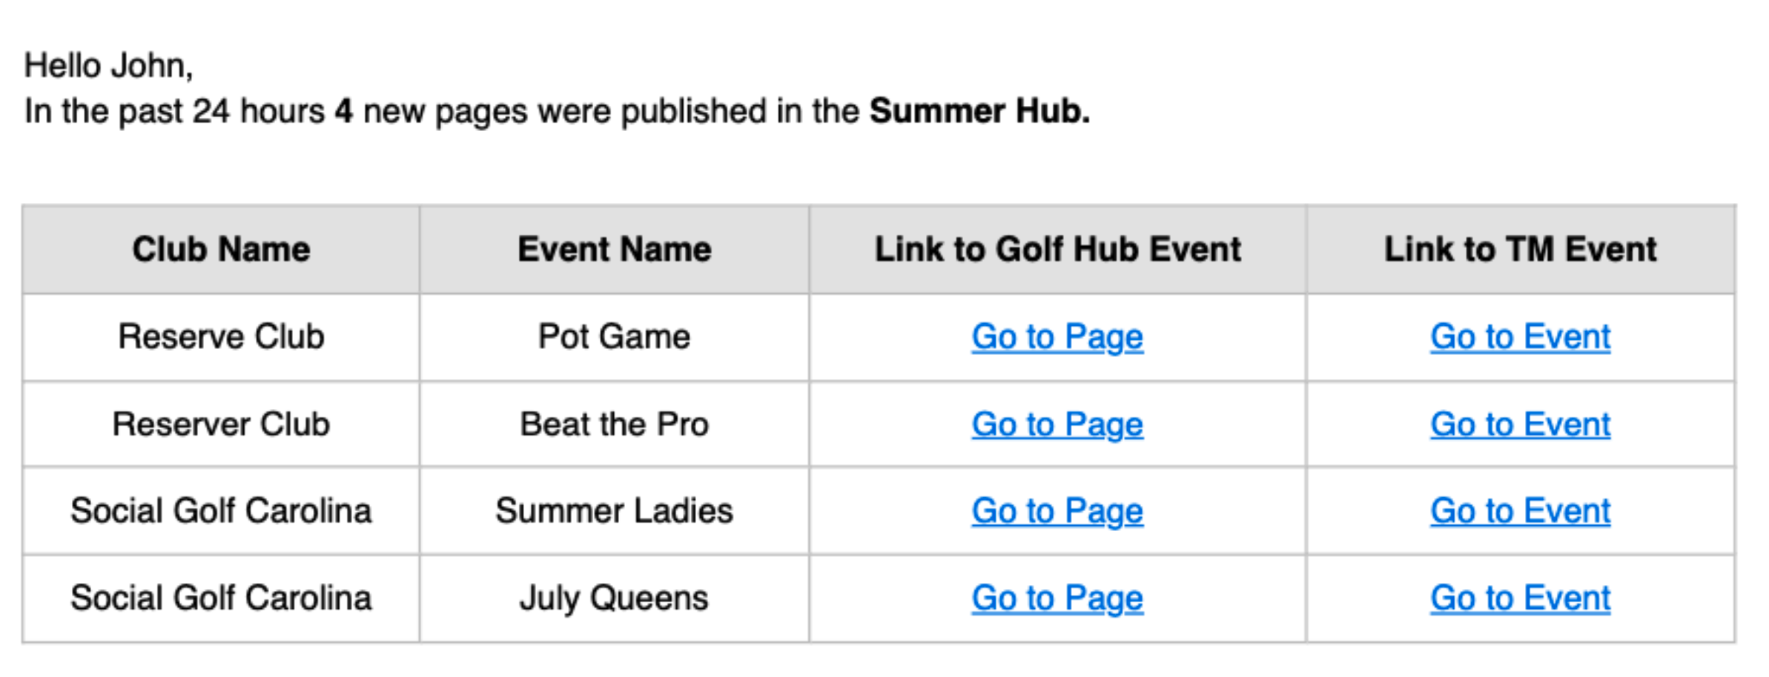Click the Event Name column header
Image resolution: width=1769 pixels, height=677 pixels.
click(615, 250)
